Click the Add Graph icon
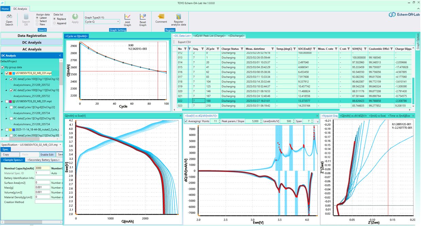 coord(127,17)
